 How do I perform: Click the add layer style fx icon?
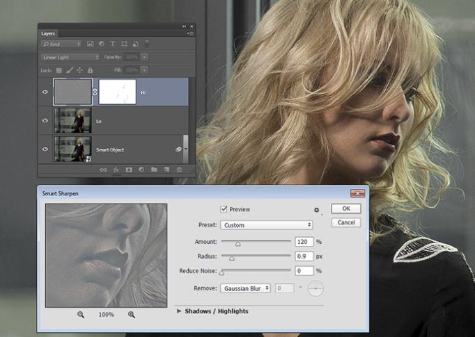coord(116,170)
